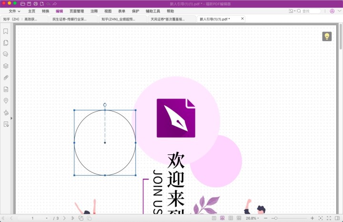Viewport: 343px width, 222px height.
Task: Click the lightbulb tips icon
Action: [327, 36]
